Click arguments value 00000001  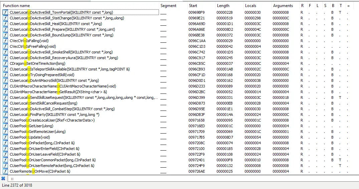[x=281, y=132]
